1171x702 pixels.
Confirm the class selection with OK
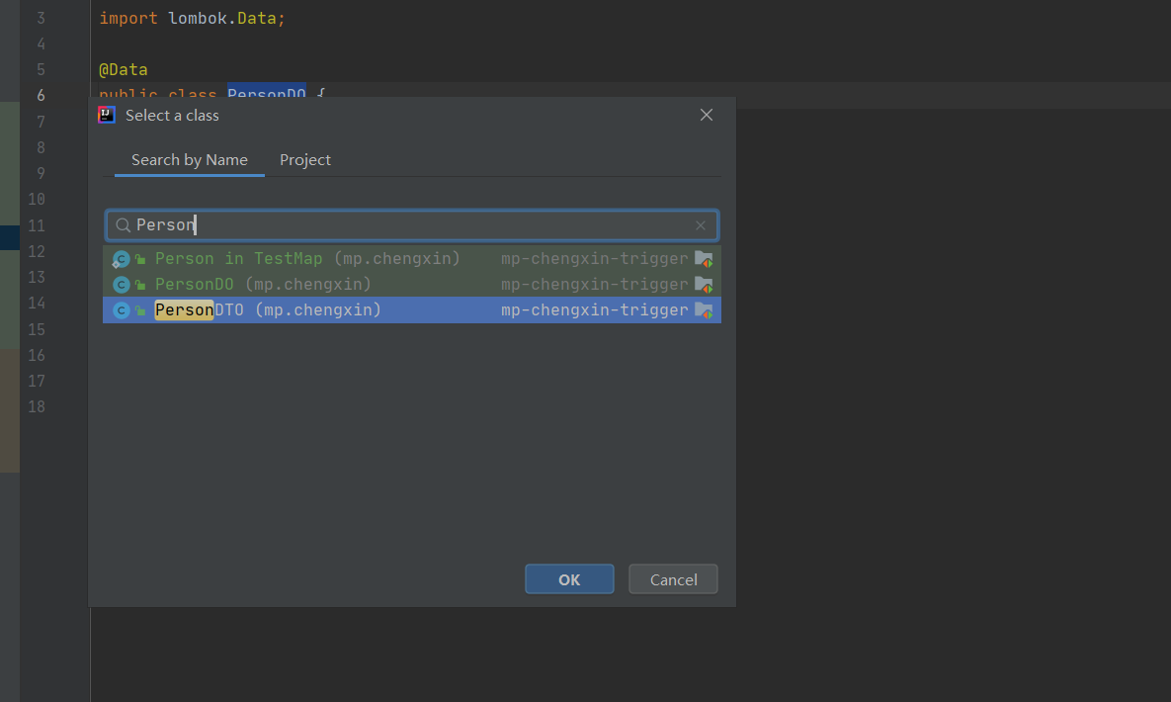(x=569, y=578)
